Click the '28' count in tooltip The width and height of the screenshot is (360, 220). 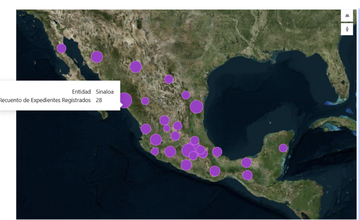click(99, 100)
